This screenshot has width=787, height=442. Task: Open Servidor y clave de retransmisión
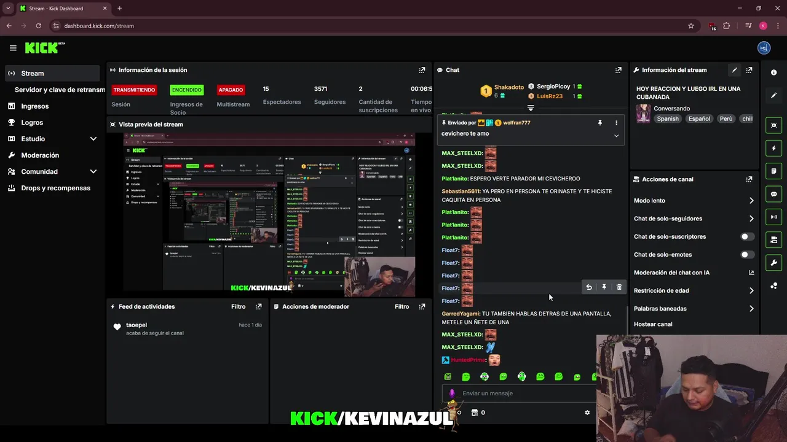(60, 90)
